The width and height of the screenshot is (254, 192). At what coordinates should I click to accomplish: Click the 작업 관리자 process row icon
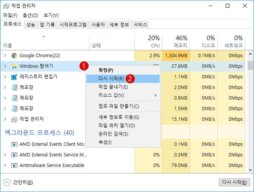pos(14,119)
